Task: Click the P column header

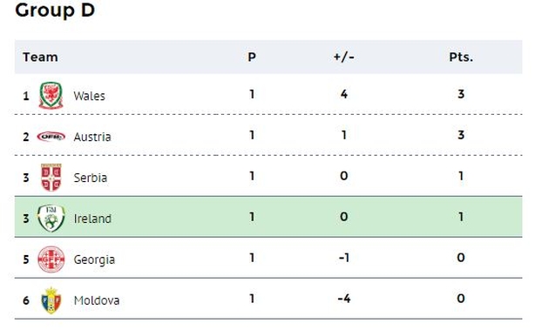Action: 252,57
